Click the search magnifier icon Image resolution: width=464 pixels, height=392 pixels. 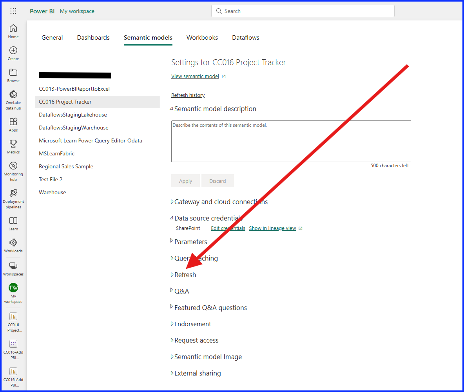pyautogui.click(x=219, y=11)
